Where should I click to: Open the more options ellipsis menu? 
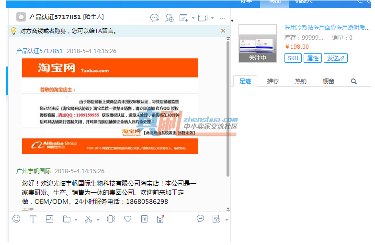pyautogui.click(x=222, y=18)
